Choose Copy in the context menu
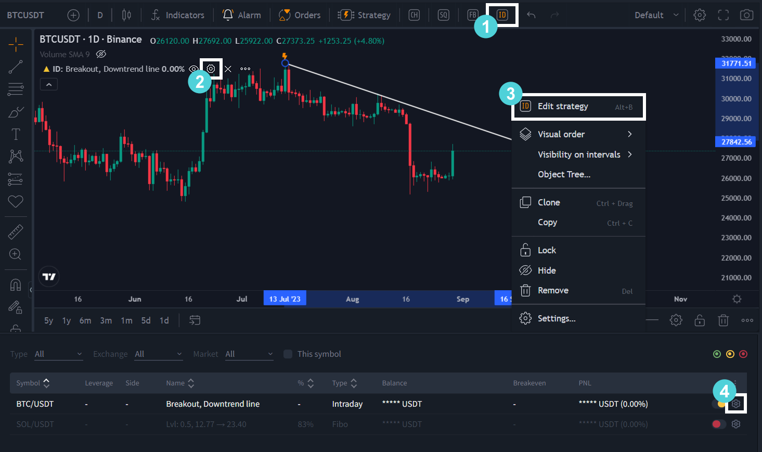Viewport: 762px width, 452px height. (578, 223)
